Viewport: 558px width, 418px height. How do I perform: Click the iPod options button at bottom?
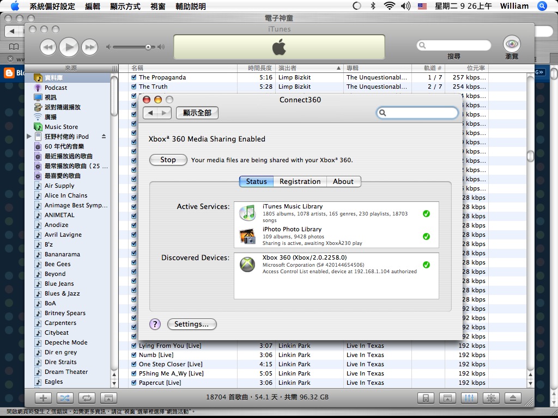(x=426, y=398)
